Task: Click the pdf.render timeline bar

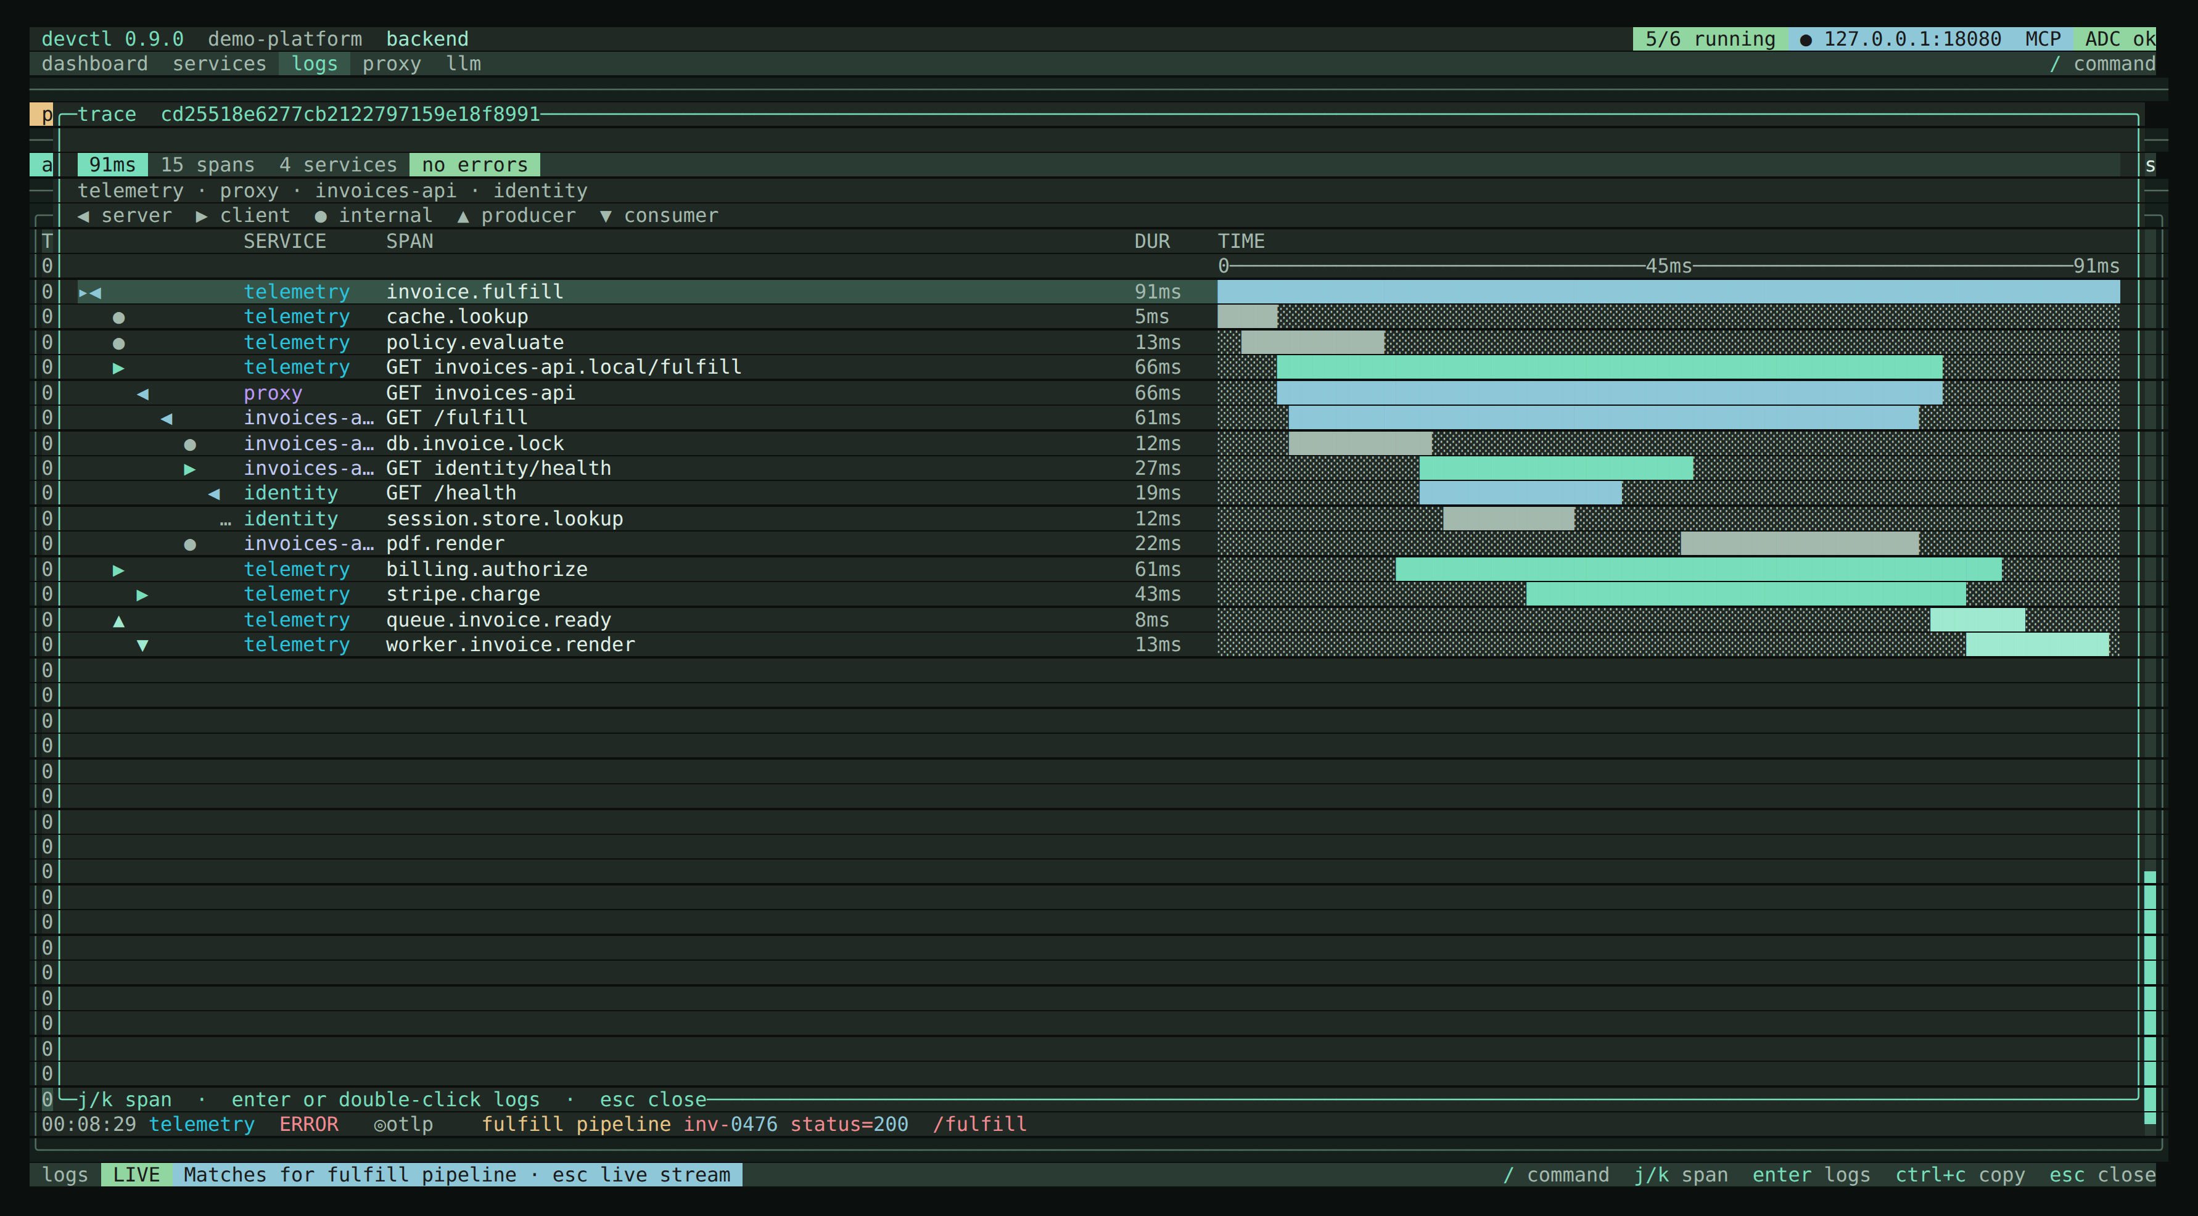Action: pyautogui.click(x=1800, y=544)
